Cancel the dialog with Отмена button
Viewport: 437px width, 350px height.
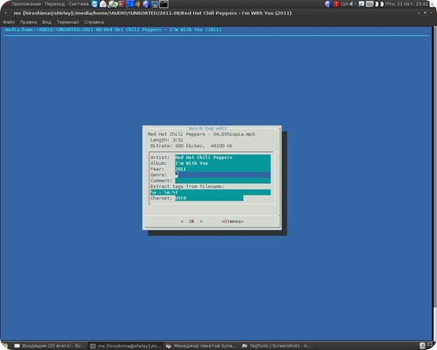(233, 221)
